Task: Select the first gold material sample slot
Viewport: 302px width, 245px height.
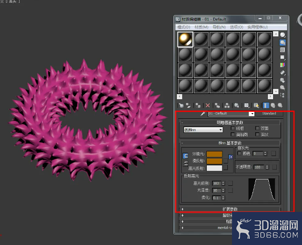Action: 185,40
